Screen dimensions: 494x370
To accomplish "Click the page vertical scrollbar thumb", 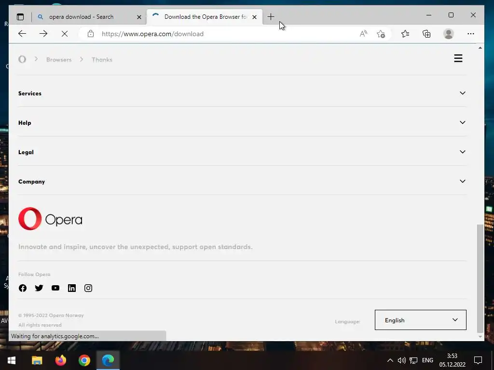I will tap(480, 278).
